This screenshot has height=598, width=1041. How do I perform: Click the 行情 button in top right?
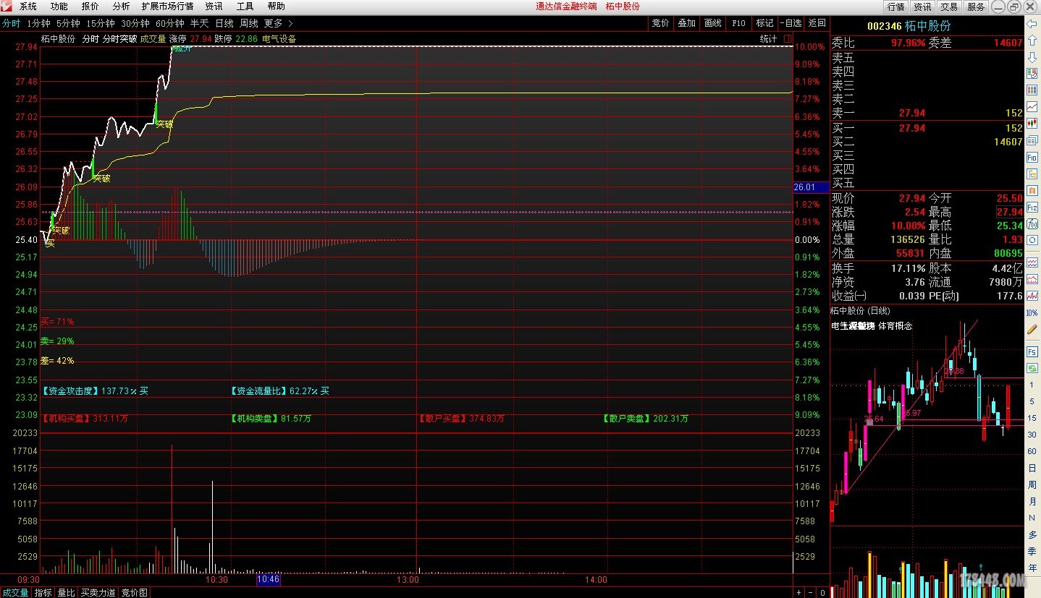[896, 7]
